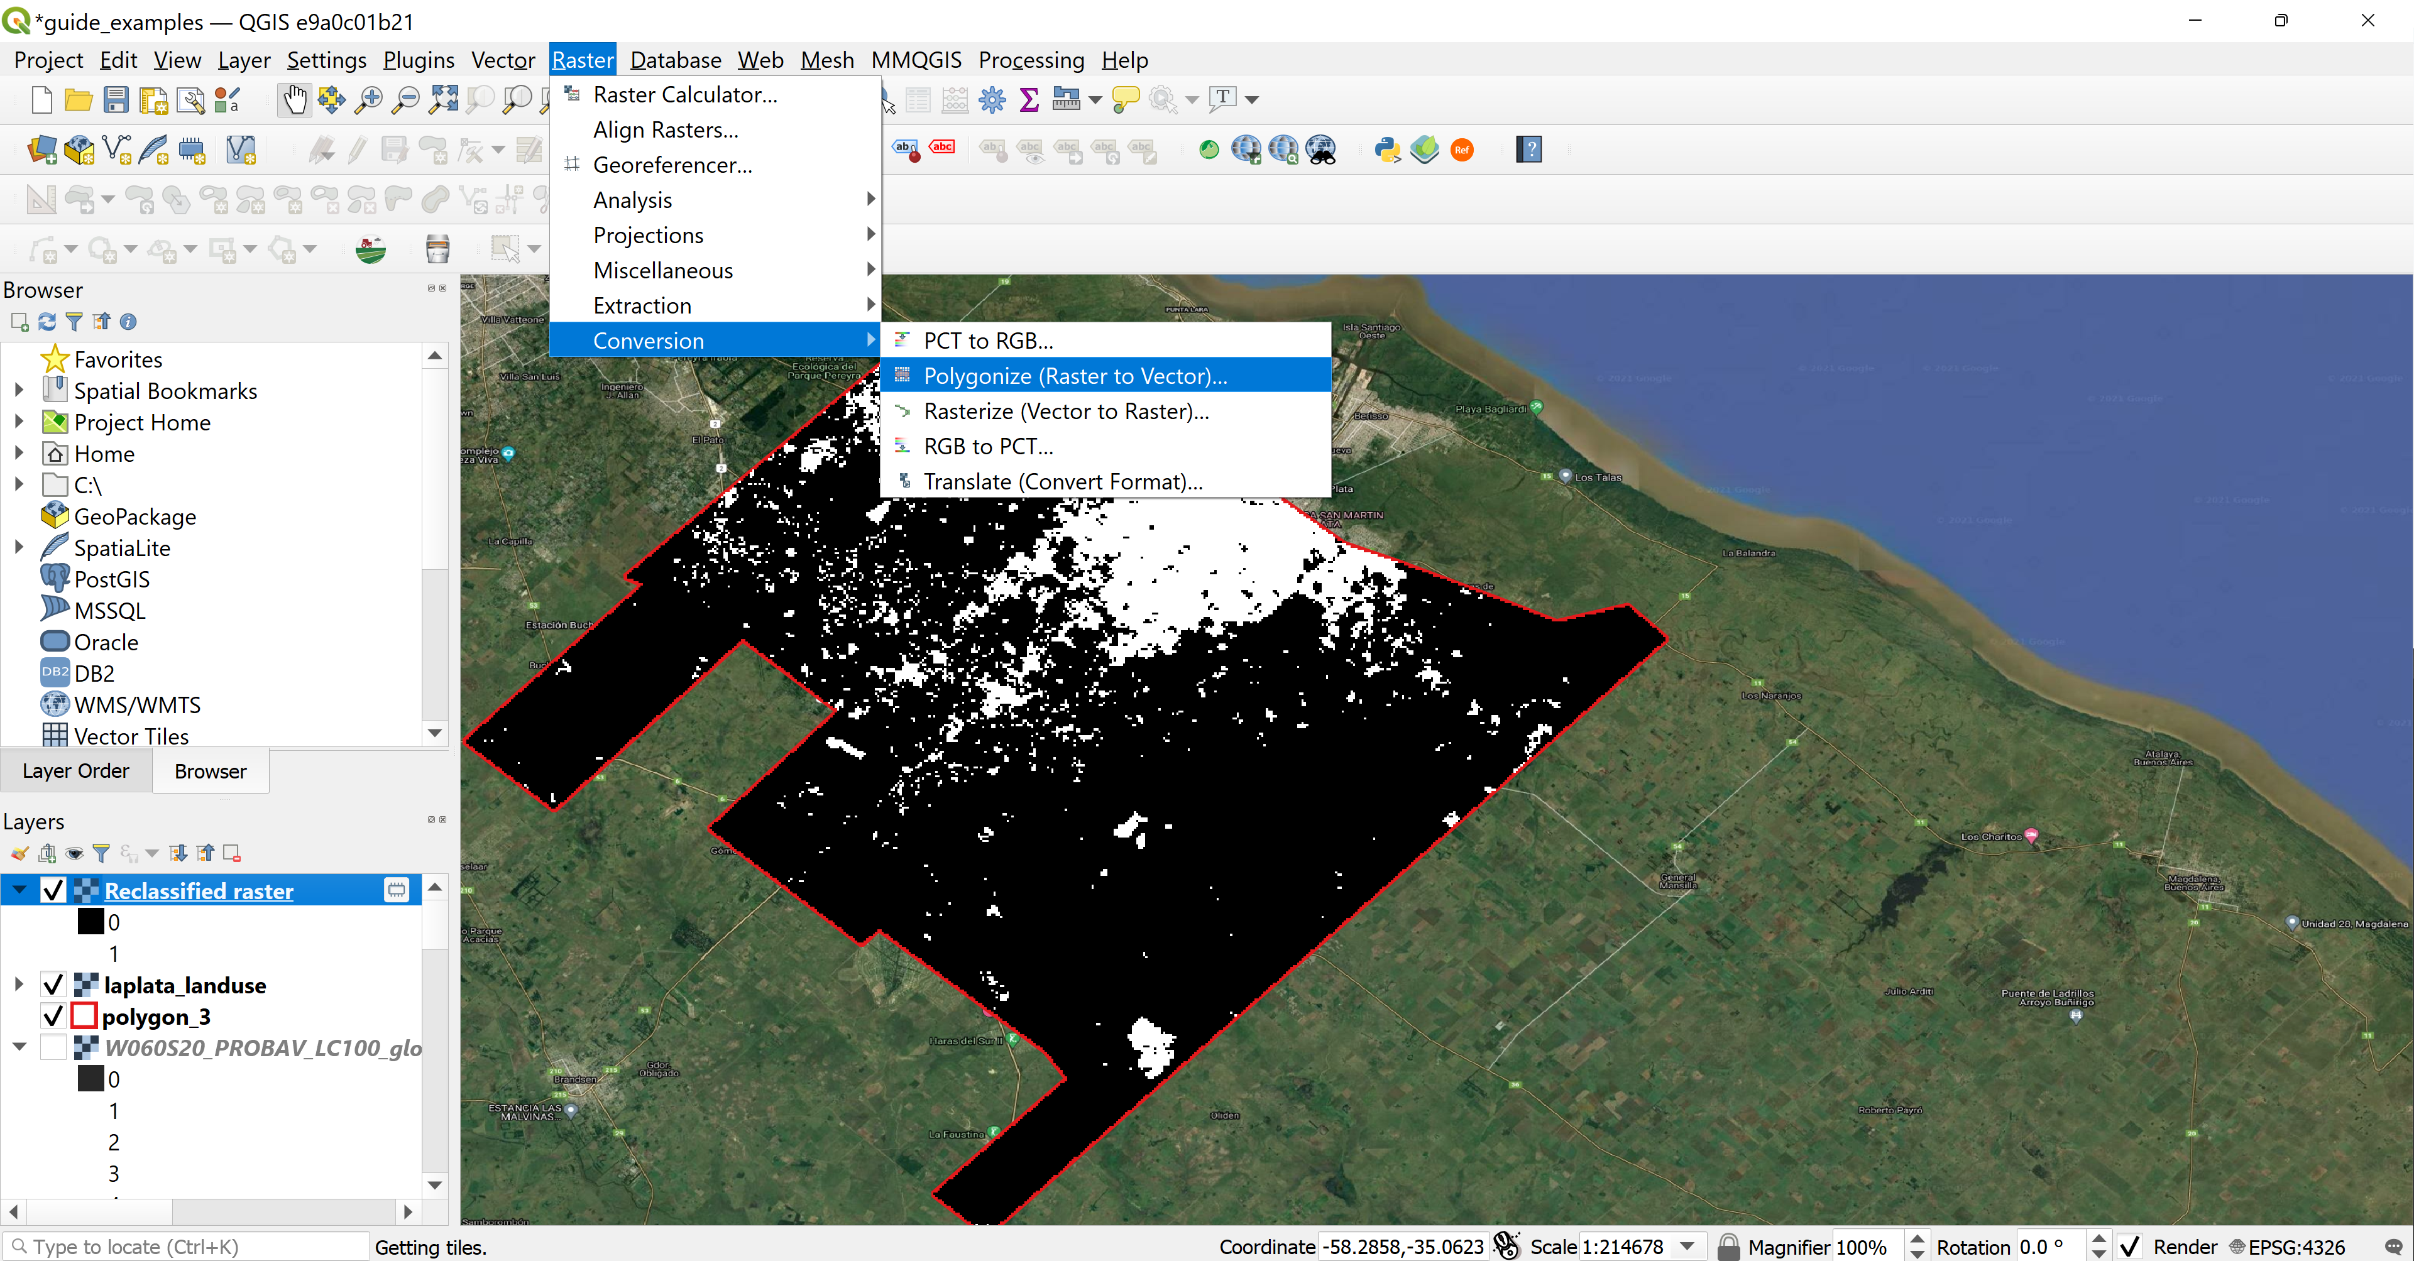Expand the Spatial Bookmarks browser item
Image resolution: width=2414 pixels, height=1261 pixels.
(19, 391)
